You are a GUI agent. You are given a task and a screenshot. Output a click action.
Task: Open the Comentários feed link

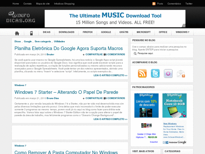174,4
